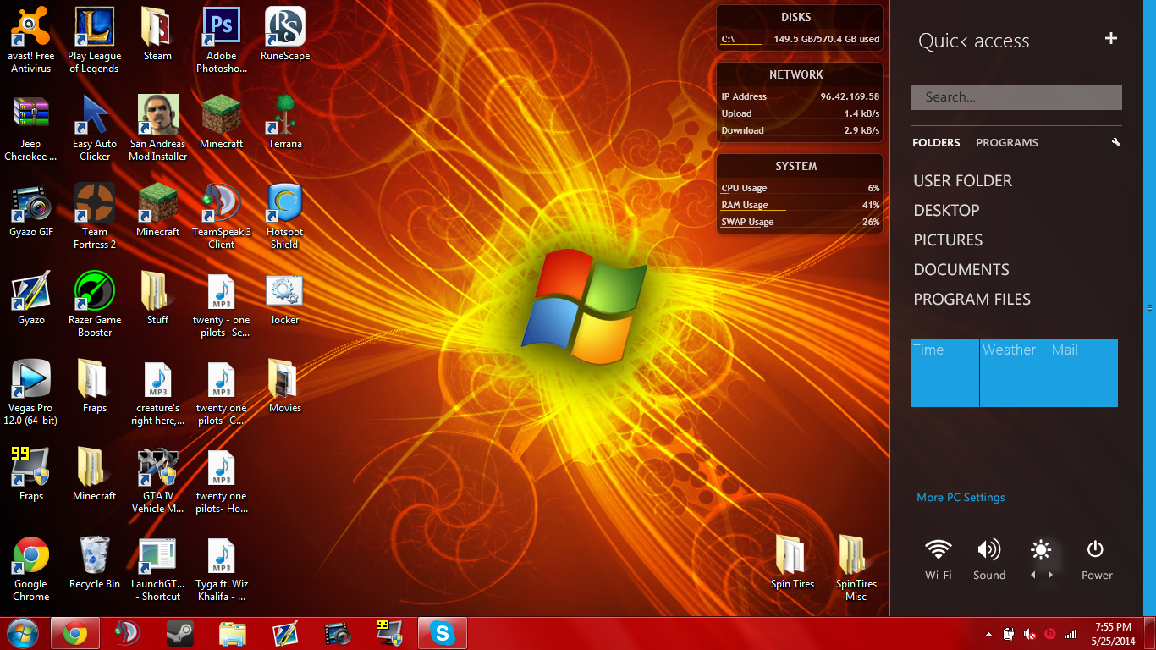1156x650 pixels.
Task: Switch to the PROGRAMS tab
Action: pos(1007,142)
